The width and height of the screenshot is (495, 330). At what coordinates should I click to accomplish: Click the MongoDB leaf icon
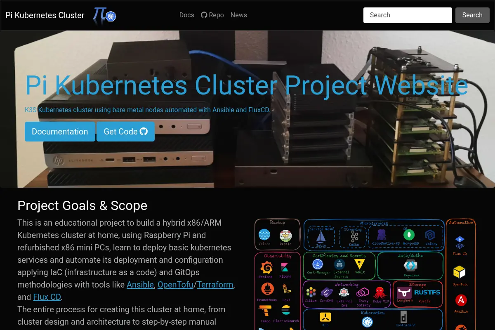[x=408, y=235]
